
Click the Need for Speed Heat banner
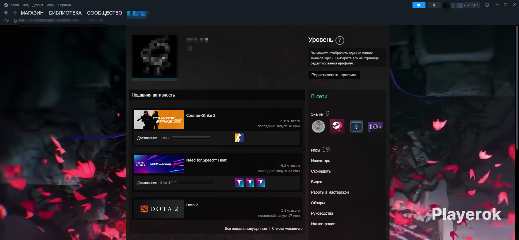pyautogui.click(x=159, y=164)
